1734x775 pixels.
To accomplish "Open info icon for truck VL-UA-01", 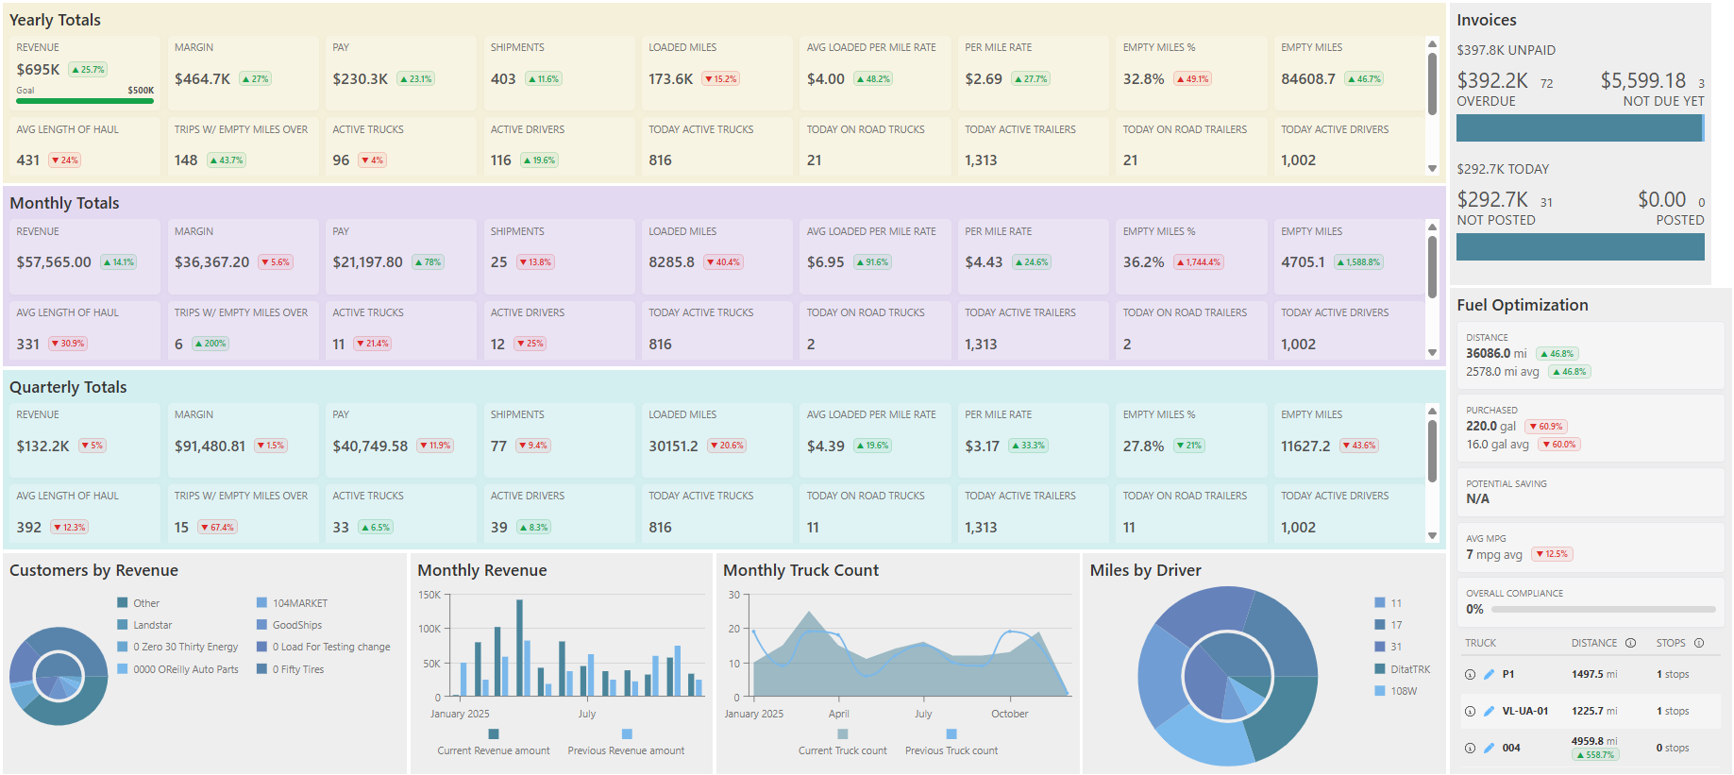I will click(1470, 711).
